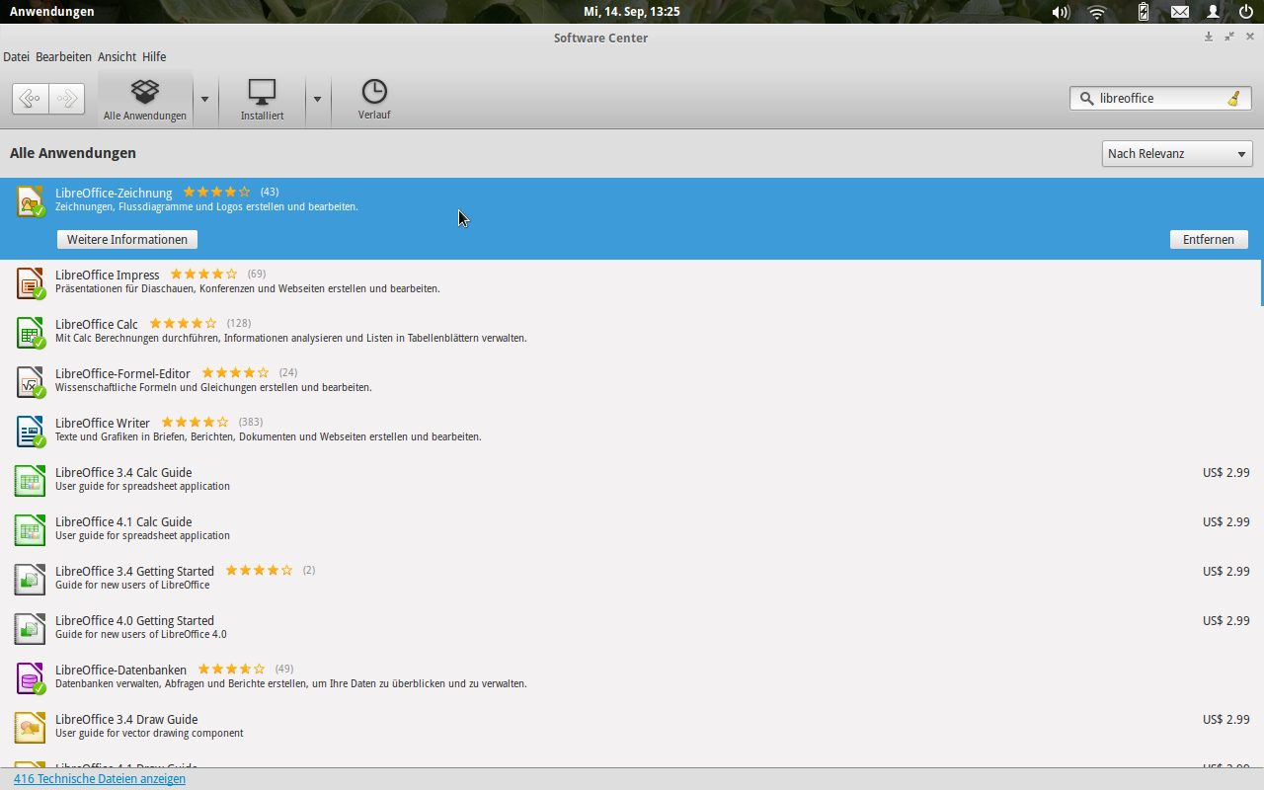
Task: Click the LibreOffice-Zeichnung app icon
Action: point(31,200)
